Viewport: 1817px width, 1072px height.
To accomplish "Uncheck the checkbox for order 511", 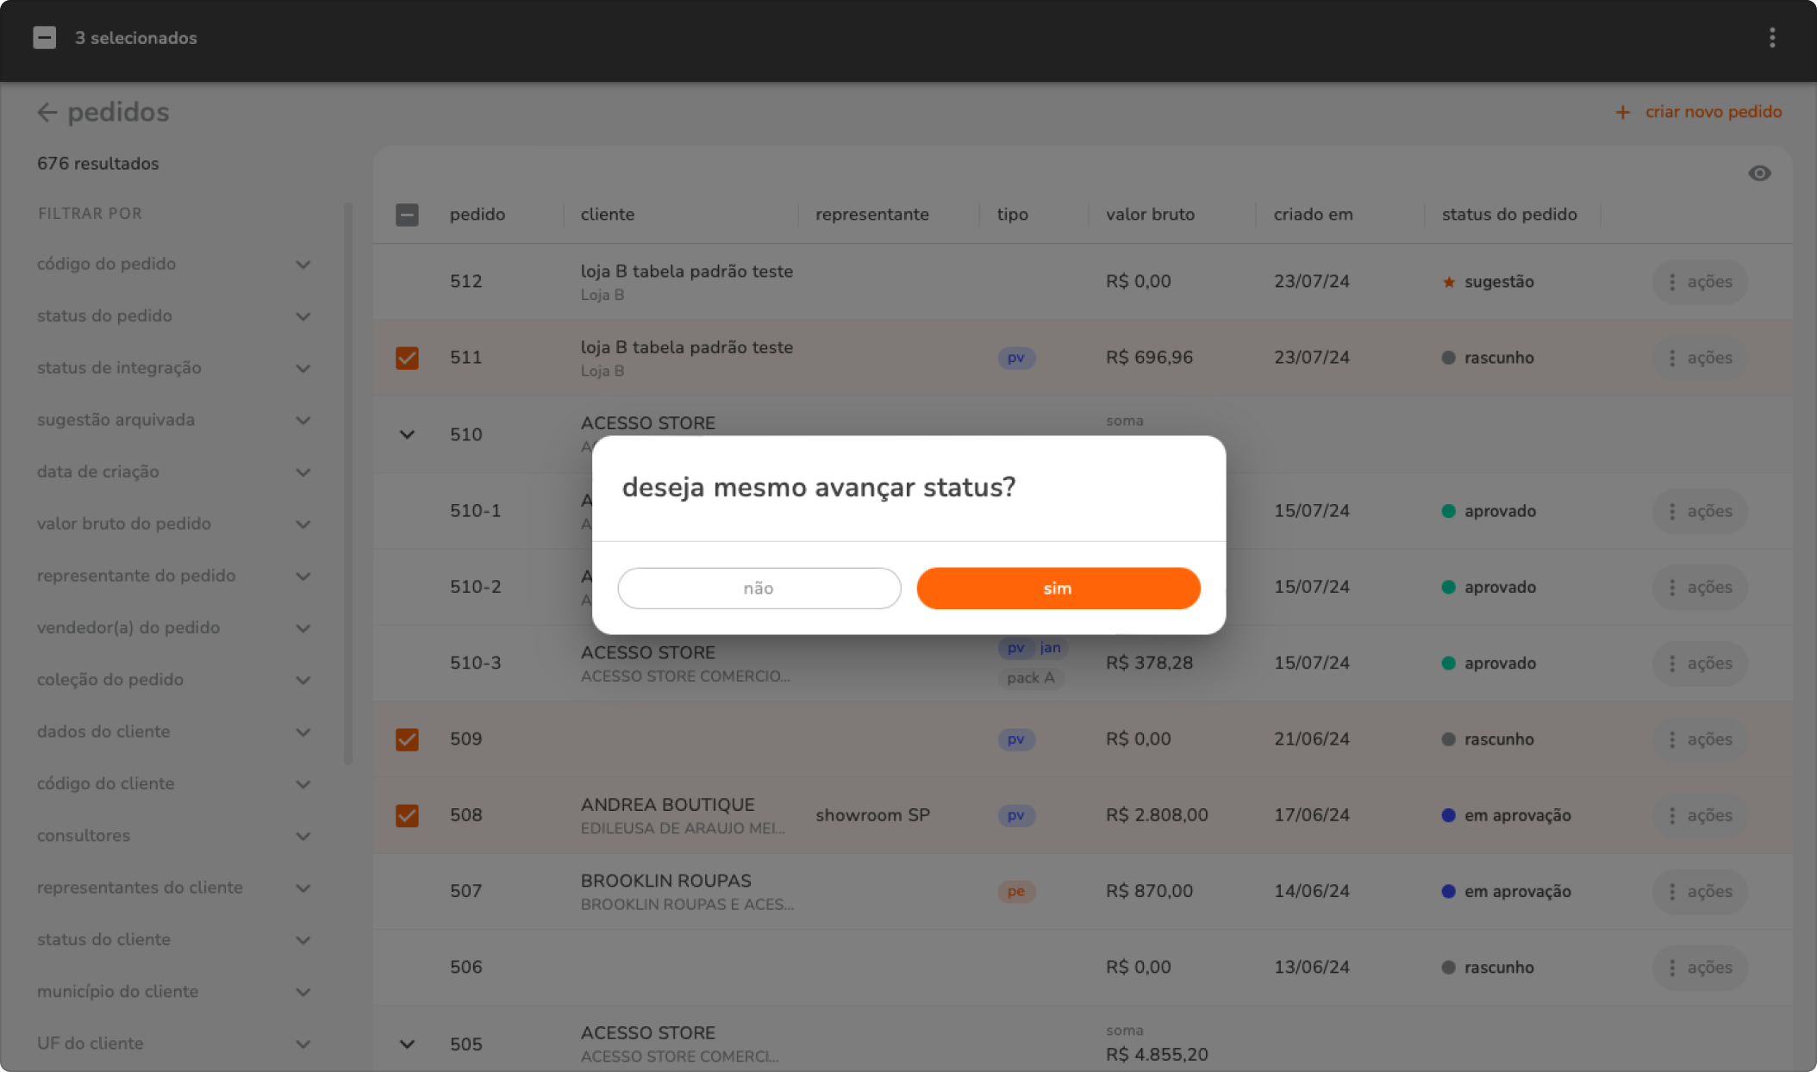I will tap(407, 358).
